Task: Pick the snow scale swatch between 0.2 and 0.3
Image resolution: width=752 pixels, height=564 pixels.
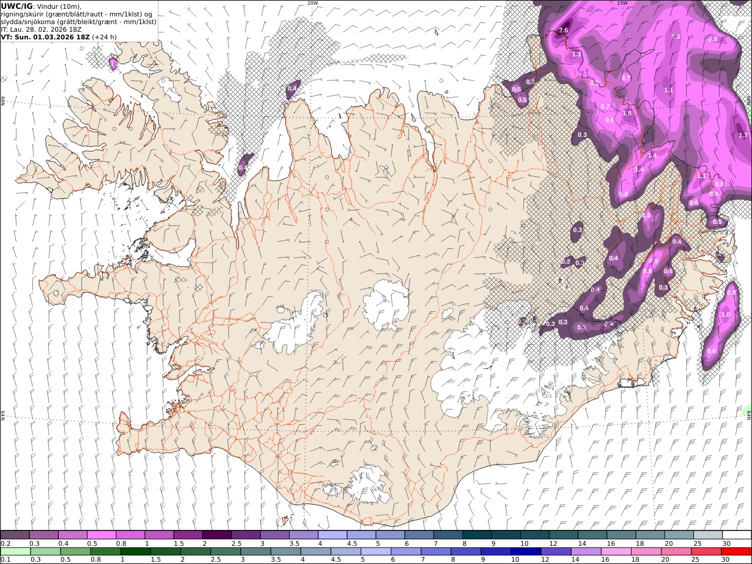Action: pyautogui.click(x=15, y=535)
